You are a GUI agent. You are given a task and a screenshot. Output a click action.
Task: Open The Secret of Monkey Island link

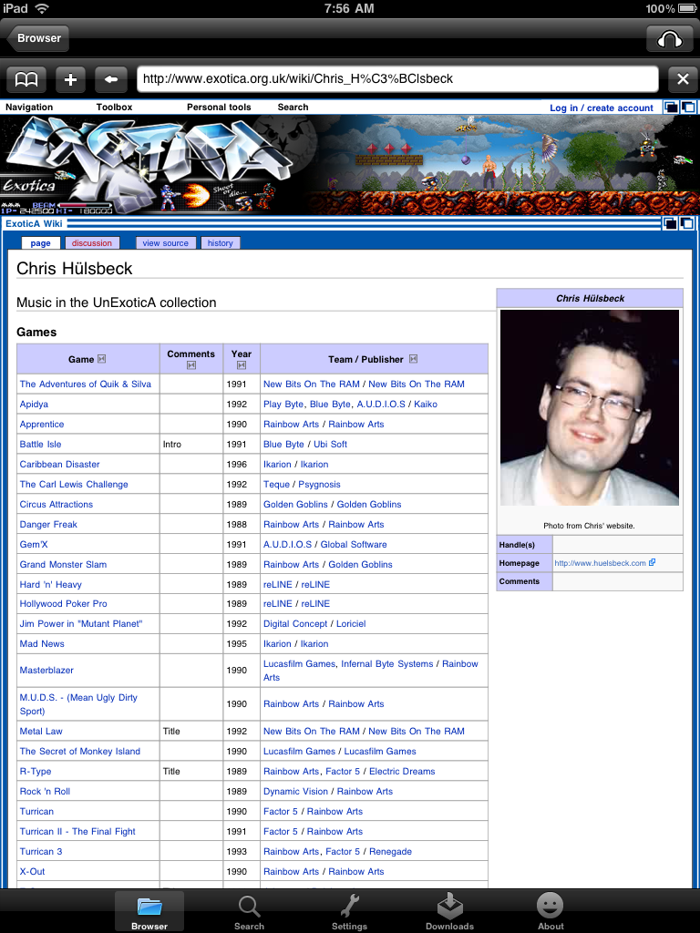coord(80,751)
